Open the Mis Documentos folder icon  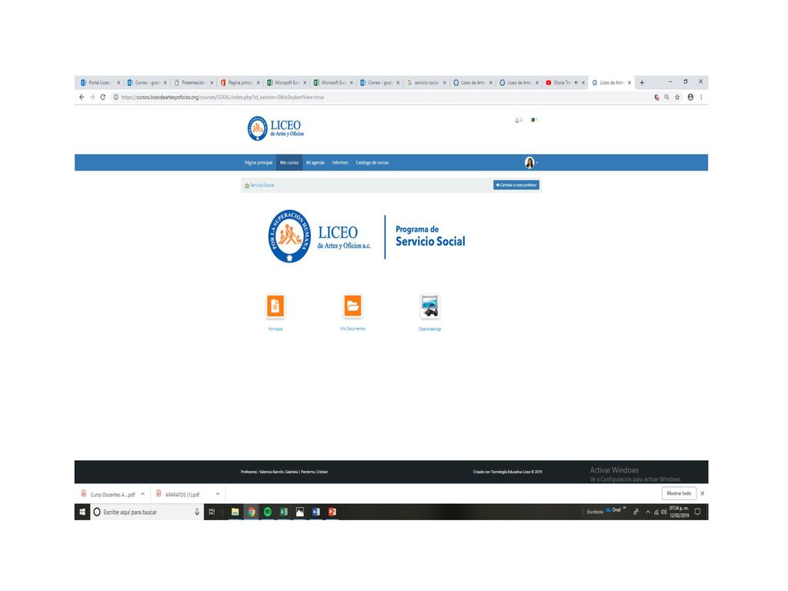tap(352, 306)
